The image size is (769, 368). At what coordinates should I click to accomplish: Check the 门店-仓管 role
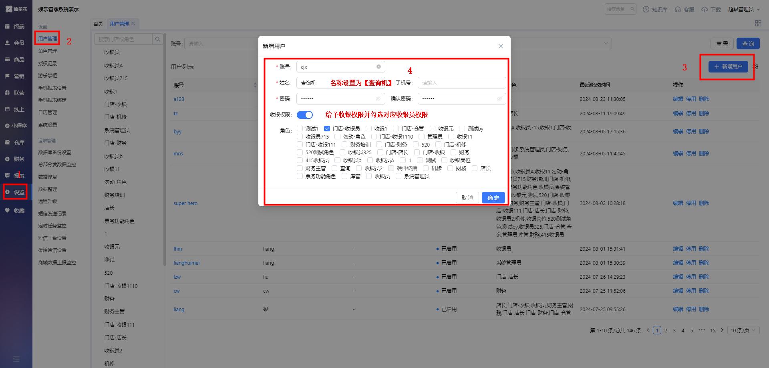click(396, 129)
